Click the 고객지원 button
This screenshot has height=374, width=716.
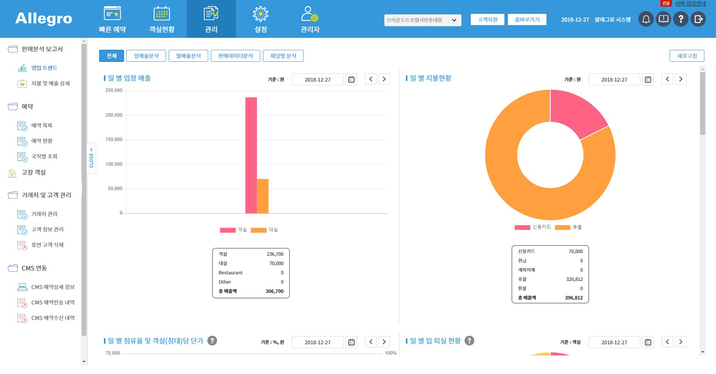(x=487, y=20)
